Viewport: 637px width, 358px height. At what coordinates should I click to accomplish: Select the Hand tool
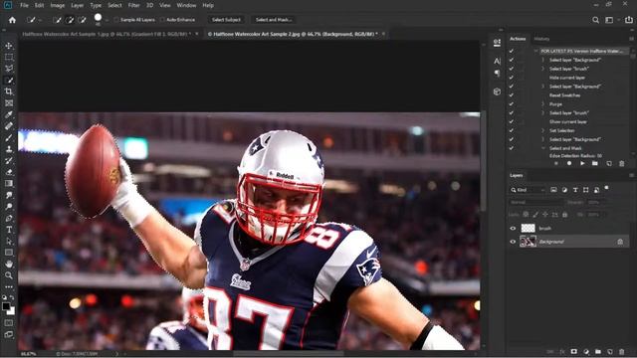point(9,264)
